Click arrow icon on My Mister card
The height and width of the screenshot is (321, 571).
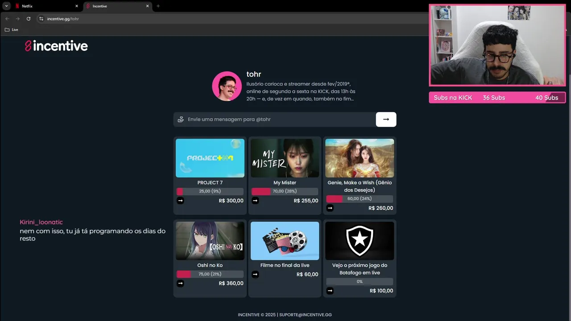tap(255, 201)
